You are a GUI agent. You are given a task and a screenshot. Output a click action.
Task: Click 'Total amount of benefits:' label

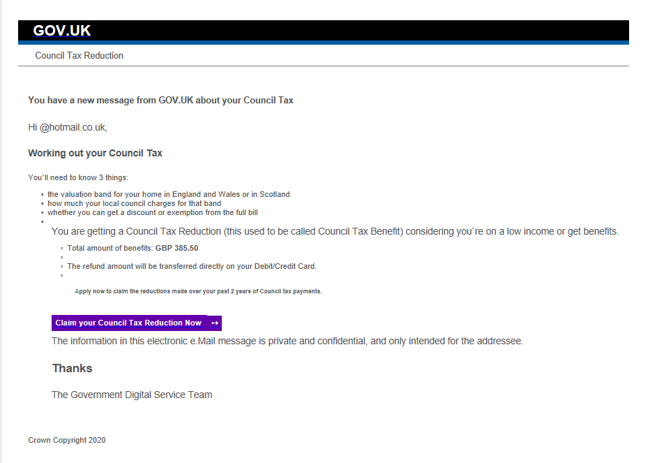[x=110, y=249]
